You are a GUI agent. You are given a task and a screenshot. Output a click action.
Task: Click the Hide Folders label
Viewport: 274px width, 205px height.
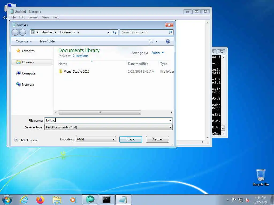click(28, 140)
